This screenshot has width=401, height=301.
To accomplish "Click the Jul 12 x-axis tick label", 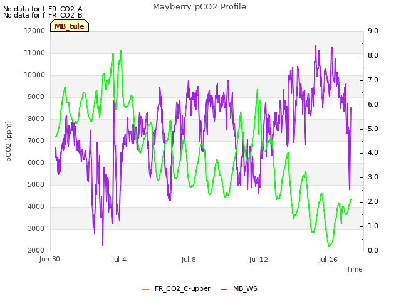I will click(258, 260).
